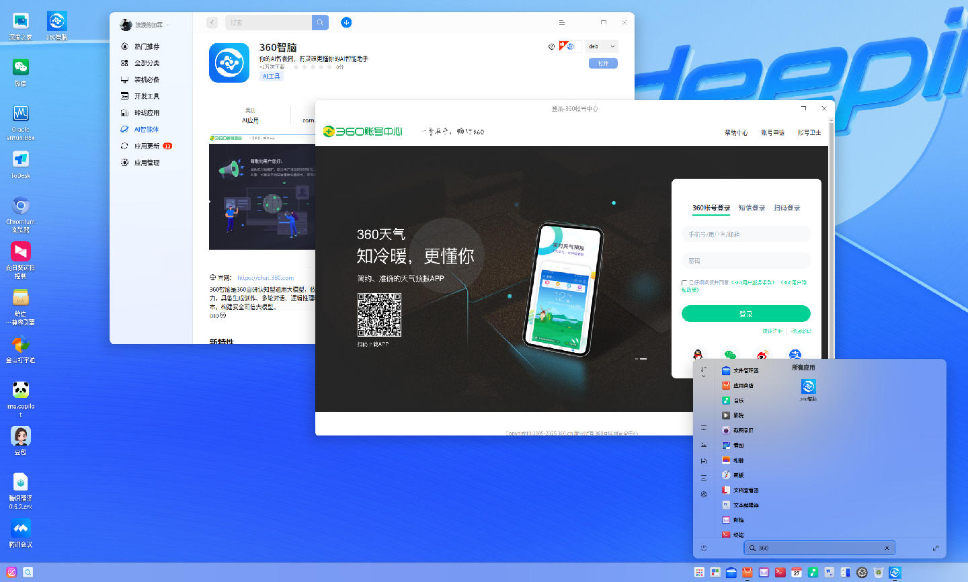
Task: Click the fullscreen expand icon in the launcher
Action: pyautogui.click(x=935, y=548)
